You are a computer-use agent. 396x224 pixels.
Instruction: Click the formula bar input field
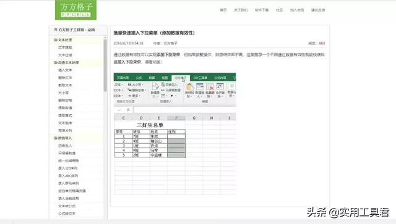pos(185,110)
